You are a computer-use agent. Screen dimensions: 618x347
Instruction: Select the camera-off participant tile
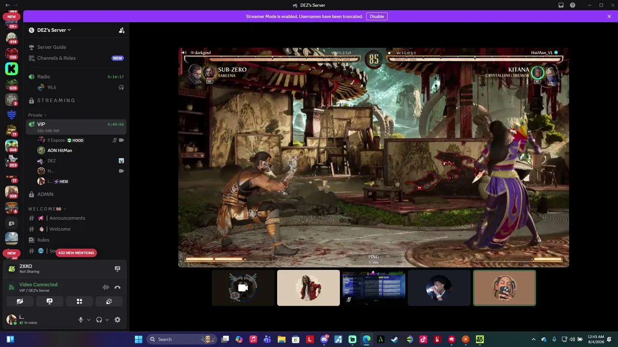(243, 288)
